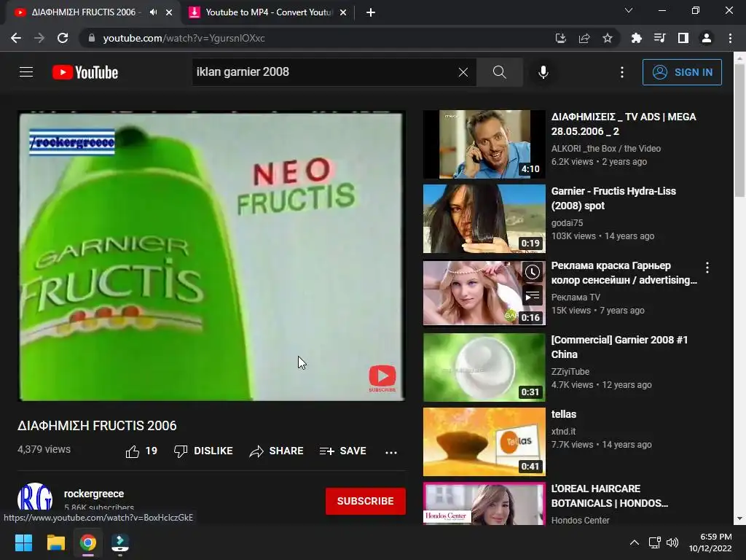Screen dimensions: 746x560
Task: Click ALKORI _the Box channel name
Action: tap(605, 149)
